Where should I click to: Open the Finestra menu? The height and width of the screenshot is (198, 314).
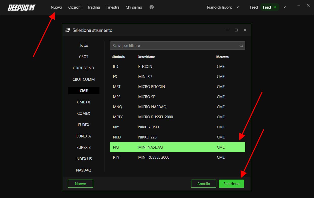(x=113, y=7)
